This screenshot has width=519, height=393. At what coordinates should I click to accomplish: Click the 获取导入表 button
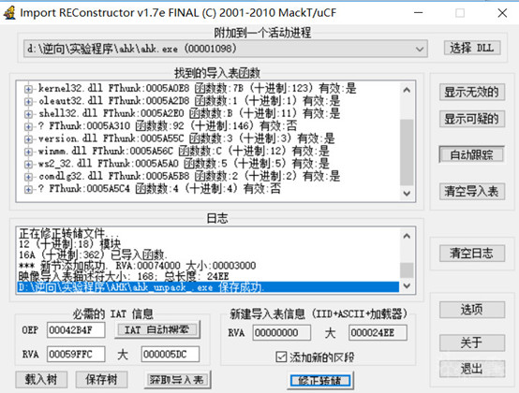(177, 380)
